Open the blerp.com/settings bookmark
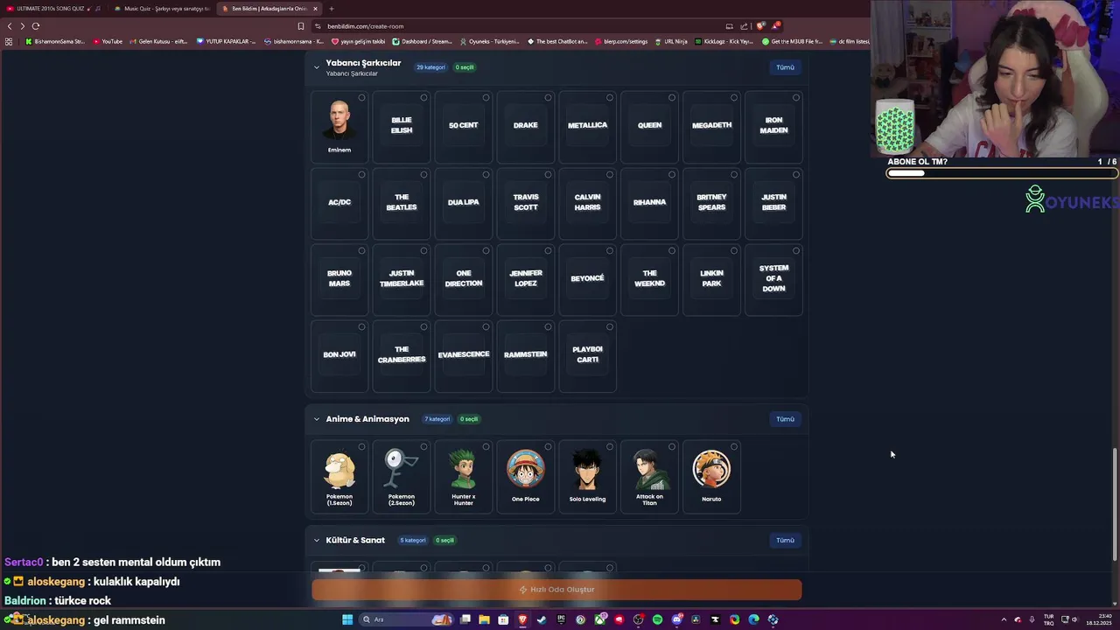The width and height of the screenshot is (1120, 630). 621,41
